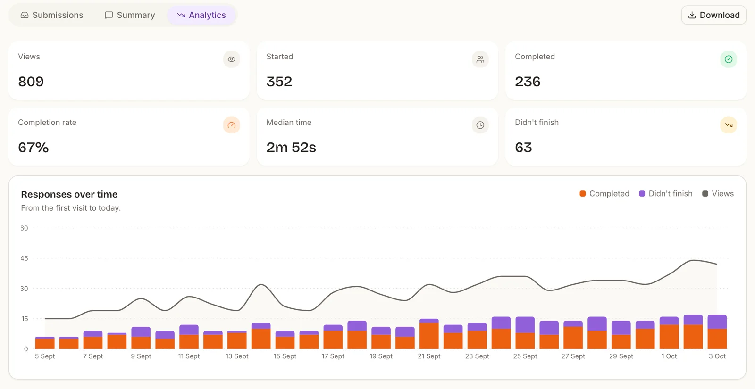Click the Download button

(713, 15)
